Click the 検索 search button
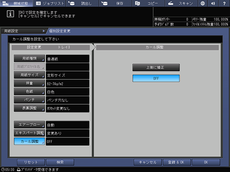 click(60, 162)
